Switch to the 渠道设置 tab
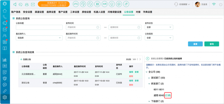The width and height of the screenshot is (224, 104). click(39, 12)
